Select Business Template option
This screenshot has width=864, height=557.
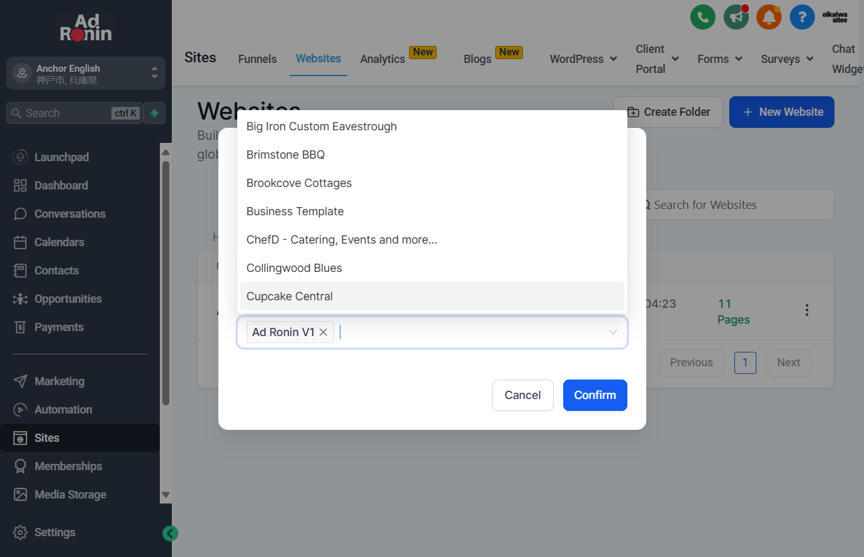(432, 211)
